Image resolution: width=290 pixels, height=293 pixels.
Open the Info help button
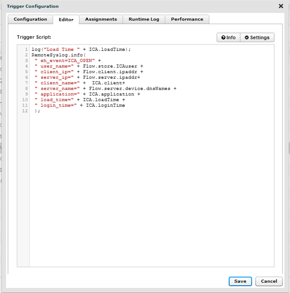tap(228, 37)
